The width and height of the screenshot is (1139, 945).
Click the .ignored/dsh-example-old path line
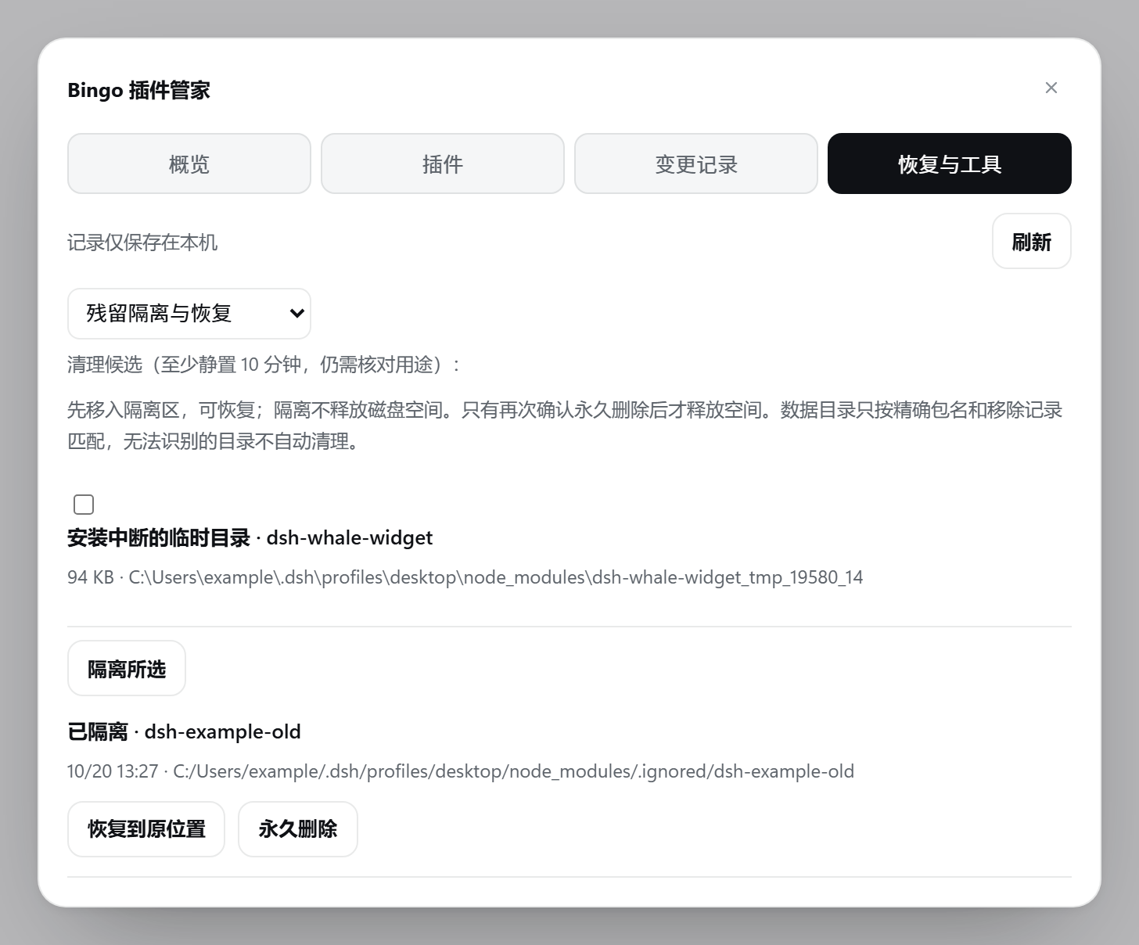click(461, 771)
